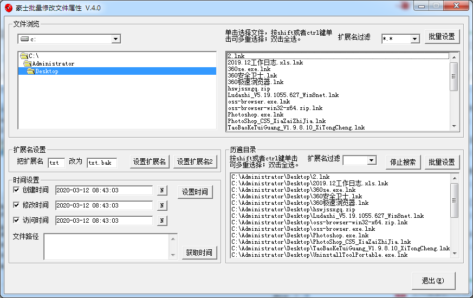
Task: Click the drive icon in drive selector
Action: [x=24, y=39]
